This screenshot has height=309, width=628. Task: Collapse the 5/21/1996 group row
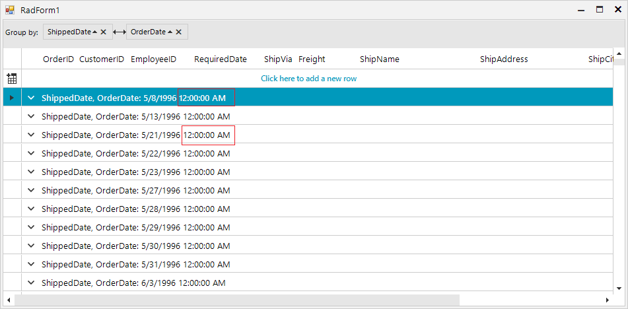pos(31,135)
